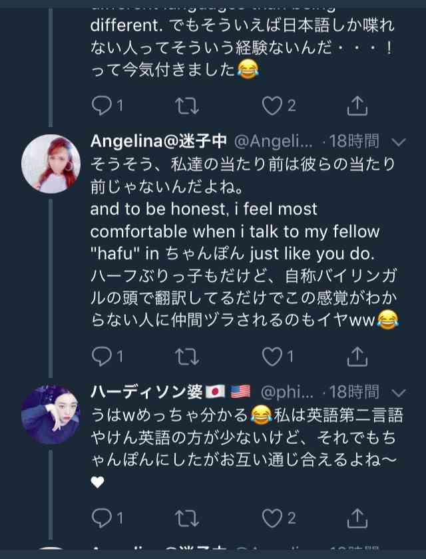
Task: Like the top tweet with 2 likes
Action: pyautogui.click(x=272, y=105)
